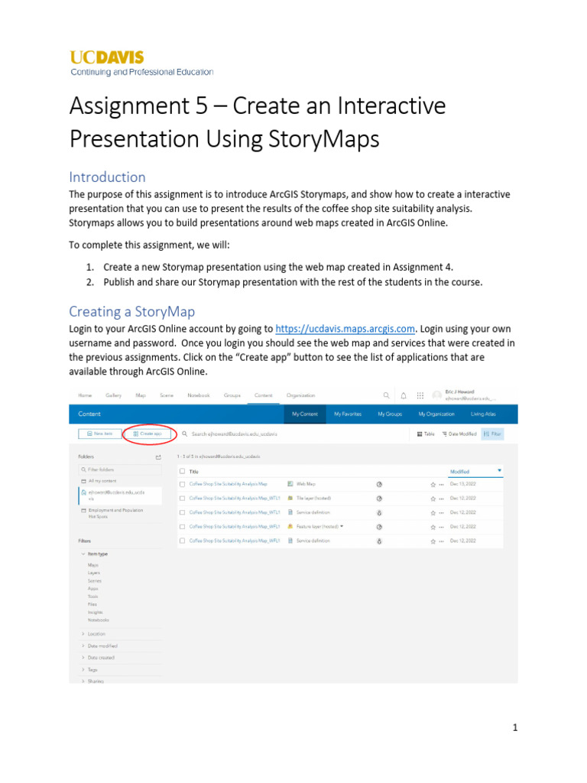The width and height of the screenshot is (587, 783).
Task: Click the Filter folders input
Action: [120, 469]
